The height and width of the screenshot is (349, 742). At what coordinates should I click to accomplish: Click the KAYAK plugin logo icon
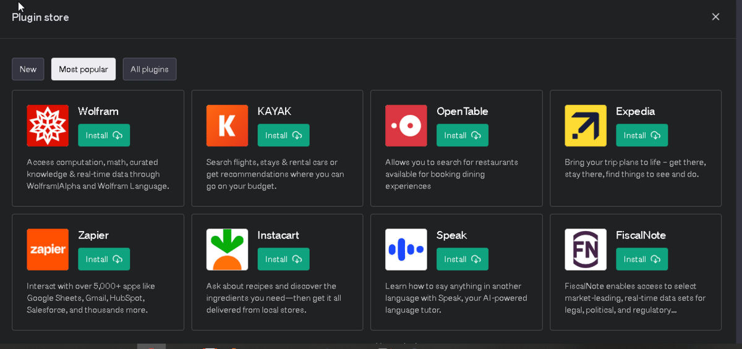coord(227,125)
